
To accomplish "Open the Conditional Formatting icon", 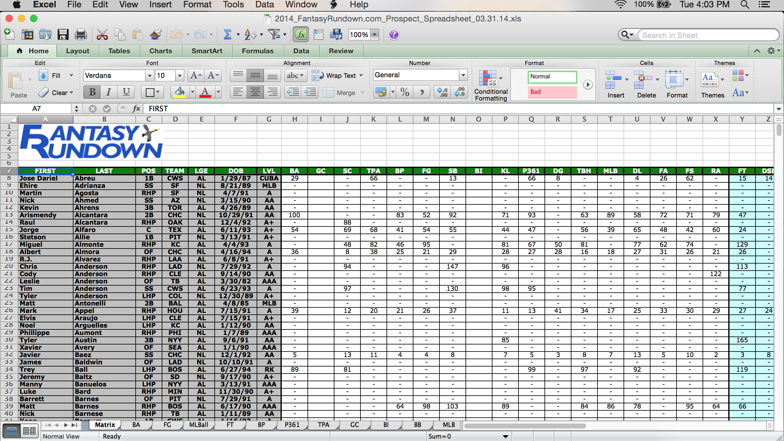I will [488, 78].
